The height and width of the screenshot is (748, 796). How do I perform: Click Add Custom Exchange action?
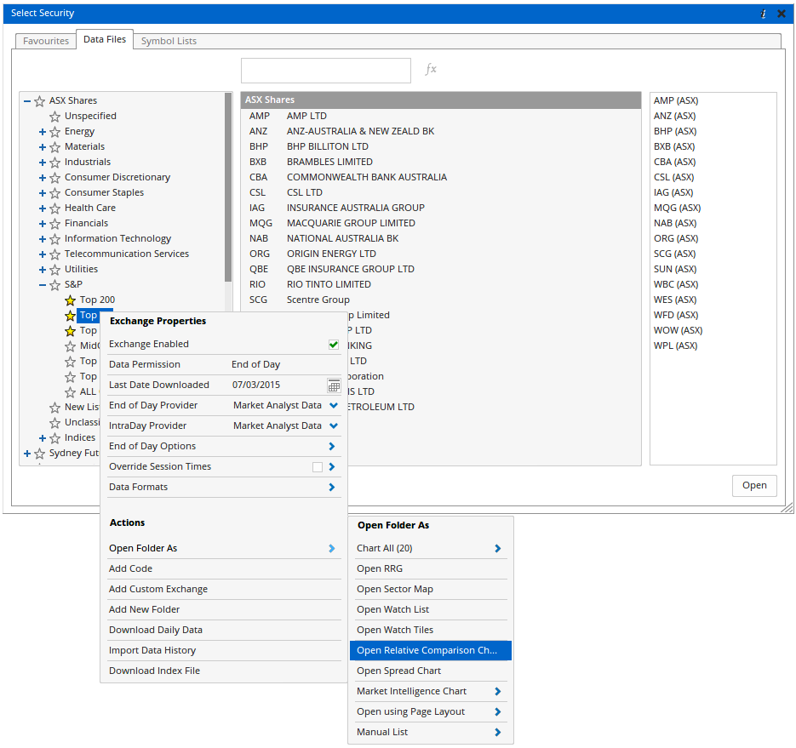pyautogui.click(x=224, y=589)
